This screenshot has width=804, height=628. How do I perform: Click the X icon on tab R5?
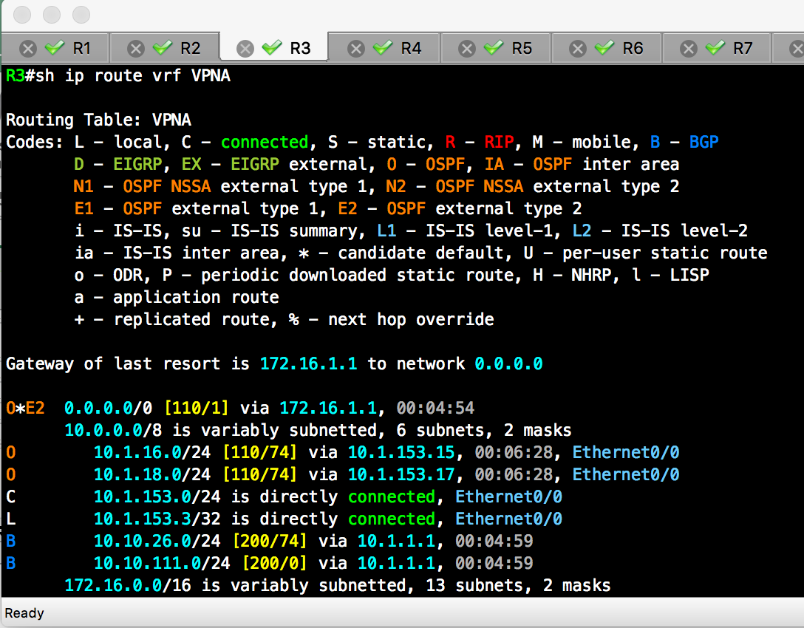(467, 49)
